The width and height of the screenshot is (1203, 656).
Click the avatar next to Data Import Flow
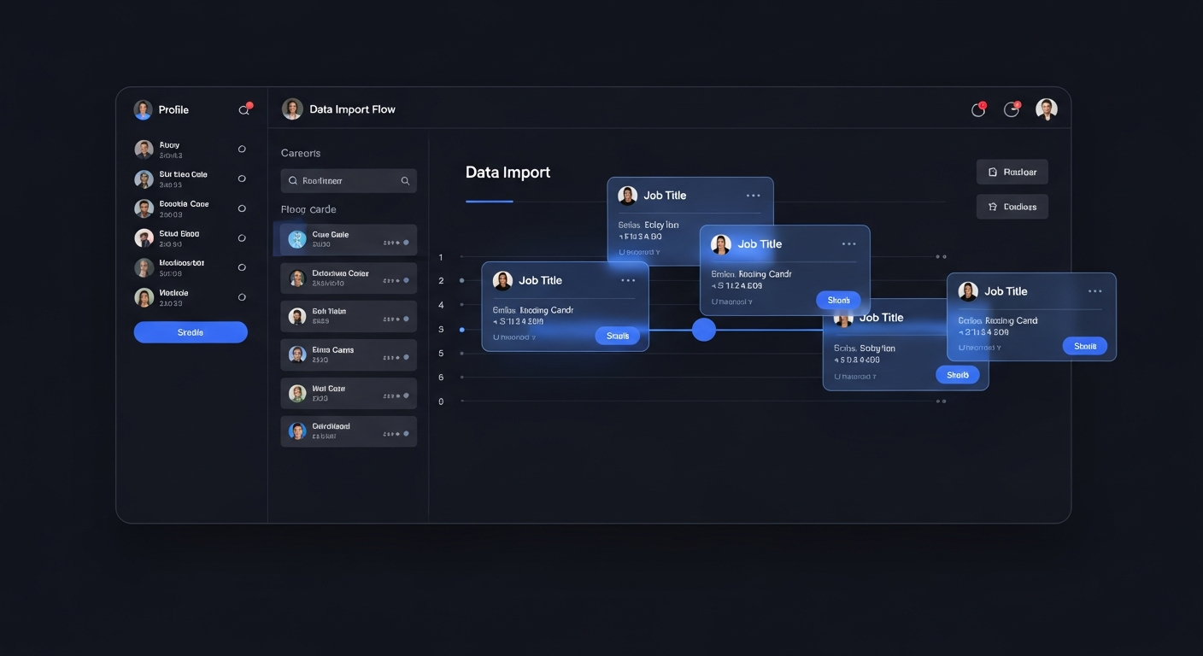tap(292, 109)
